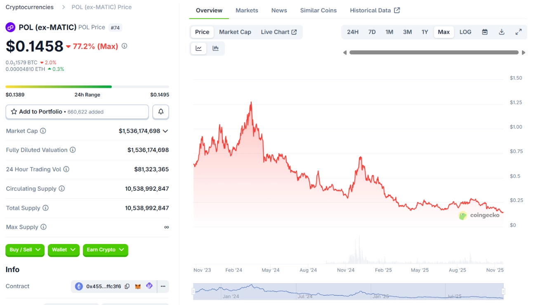Expand chart to fullscreen

519,32
